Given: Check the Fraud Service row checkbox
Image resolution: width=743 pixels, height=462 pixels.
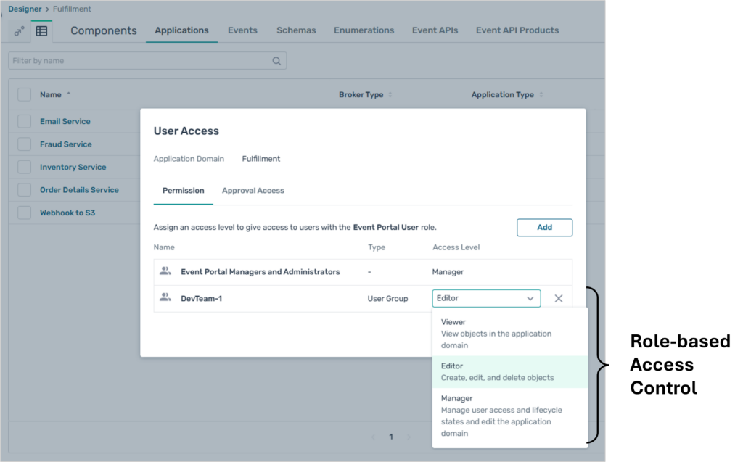Looking at the screenshot, I should (25, 144).
